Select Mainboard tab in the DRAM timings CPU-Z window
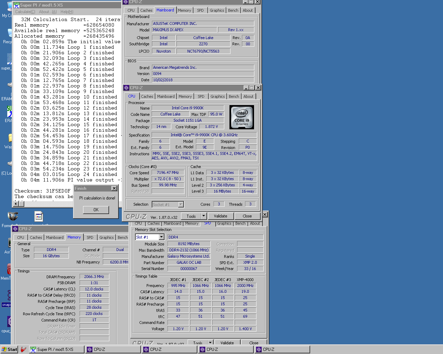This screenshot has width=443, height=354. tap(55, 237)
